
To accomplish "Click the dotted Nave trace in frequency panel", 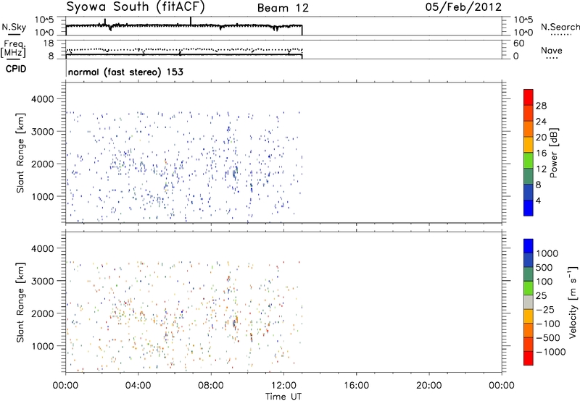I will coord(184,50).
